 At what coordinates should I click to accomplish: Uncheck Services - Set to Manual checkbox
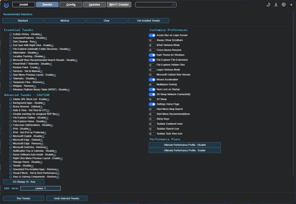[11, 71]
